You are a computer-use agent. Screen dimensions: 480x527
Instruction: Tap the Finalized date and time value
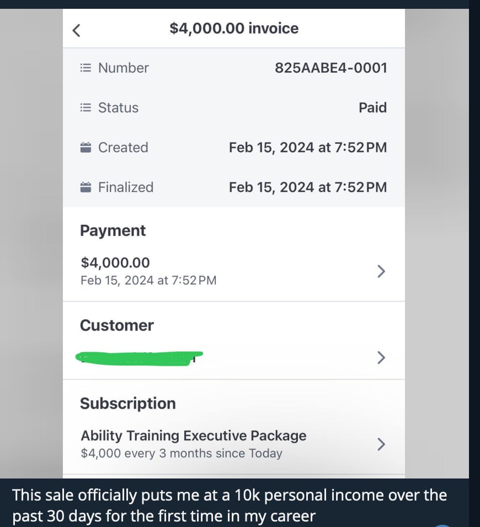(x=308, y=187)
